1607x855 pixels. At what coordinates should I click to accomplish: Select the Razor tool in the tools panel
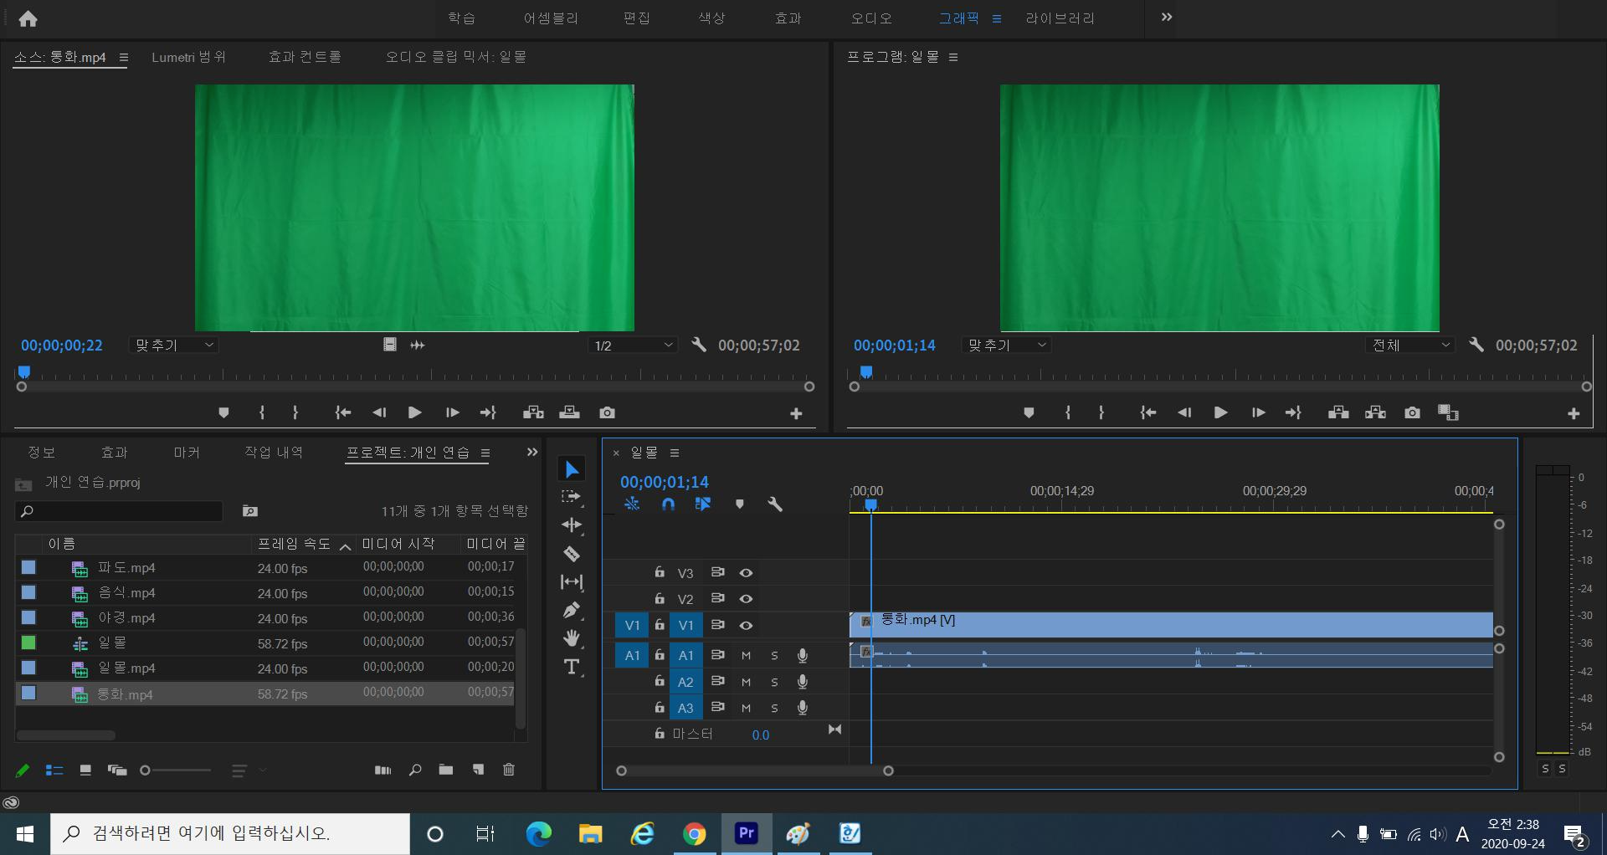point(572,554)
